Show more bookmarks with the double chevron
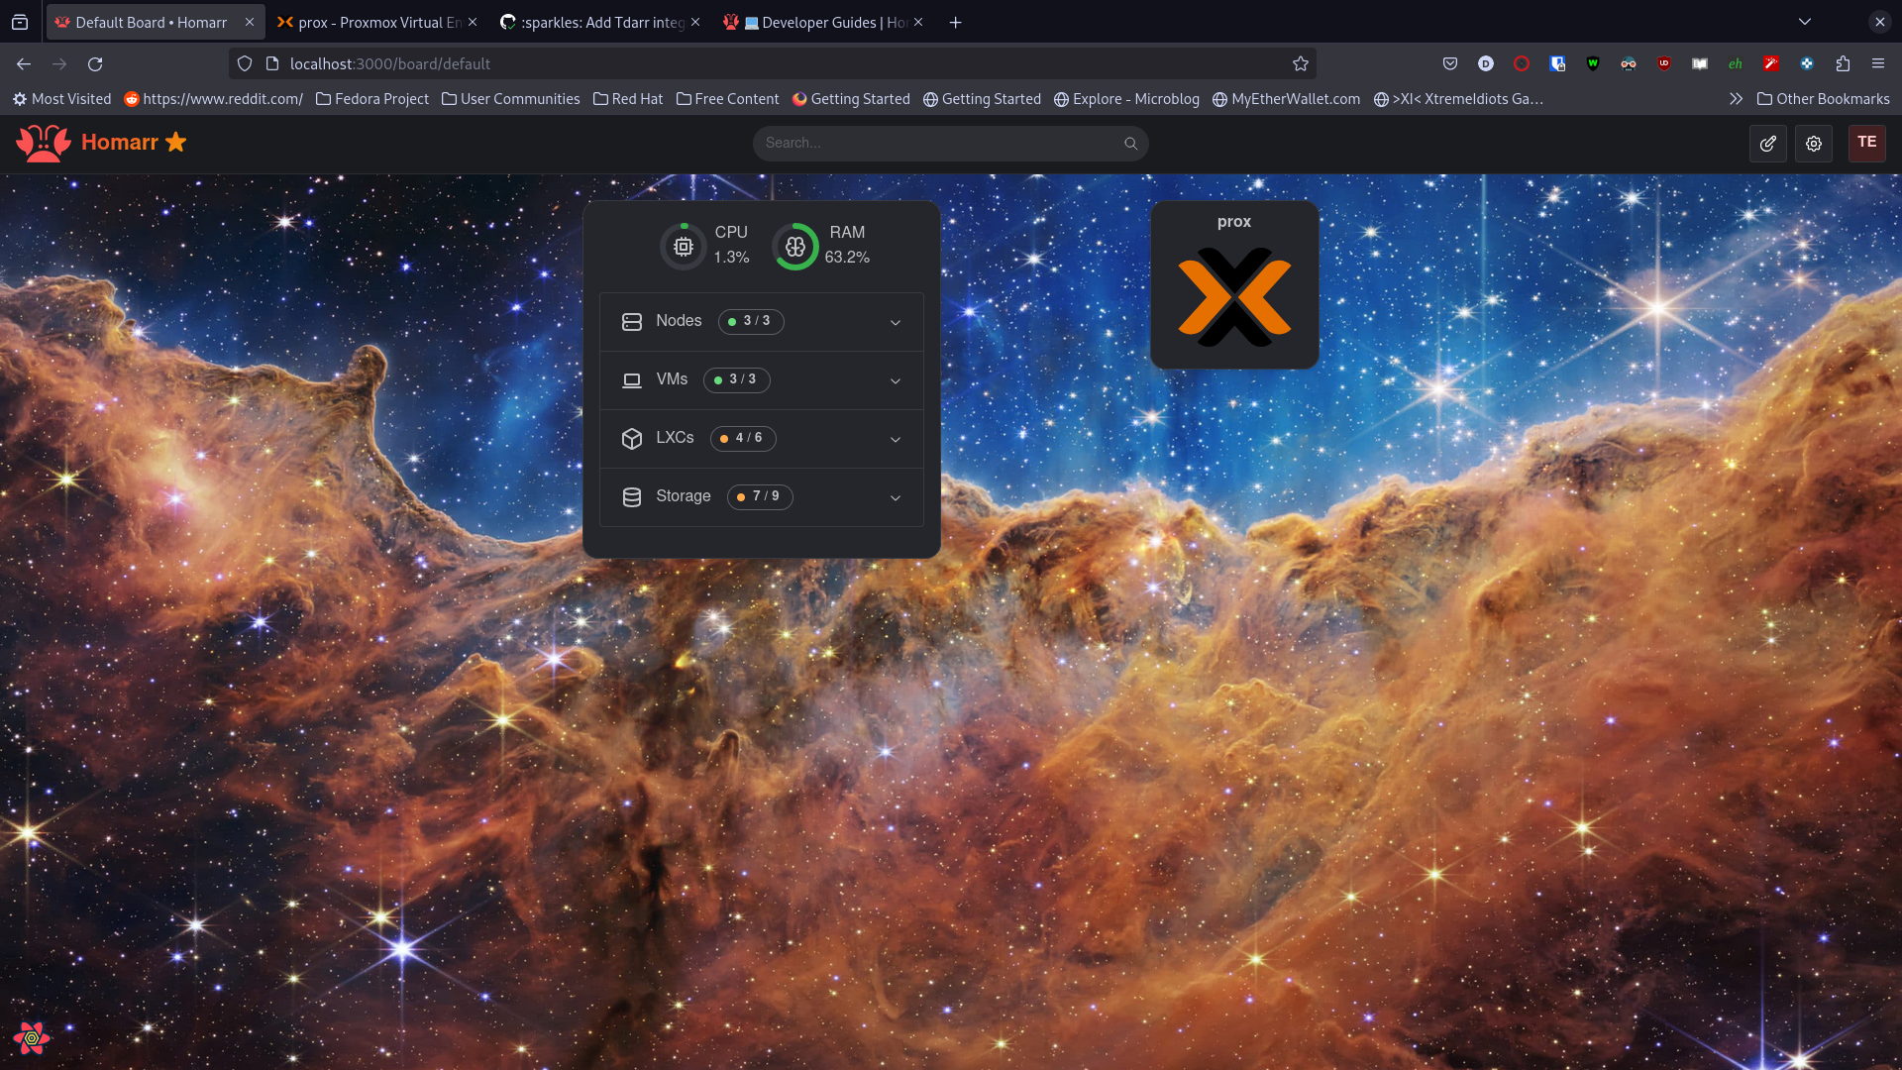1902x1070 pixels. [1736, 99]
